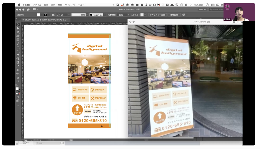Click the 不透明度 label link
The image size is (260, 149).
point(111,15)
